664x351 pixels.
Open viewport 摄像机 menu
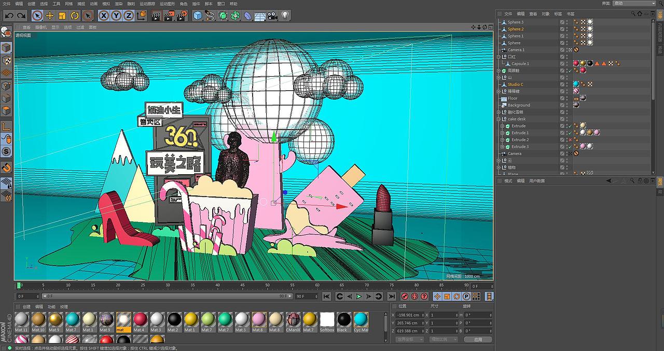pos(41,27)
